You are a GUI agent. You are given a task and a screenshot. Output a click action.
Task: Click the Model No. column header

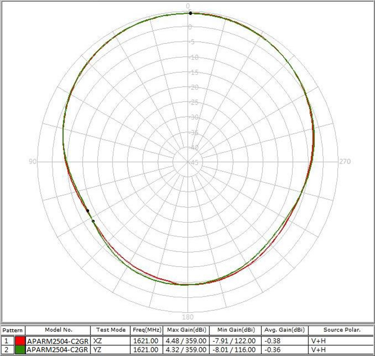pos(59,329)
